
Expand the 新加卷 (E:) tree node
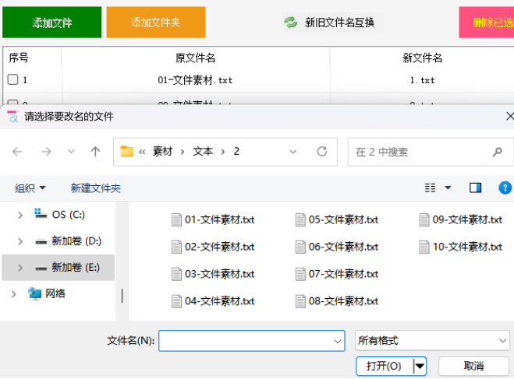pos(20,268)
